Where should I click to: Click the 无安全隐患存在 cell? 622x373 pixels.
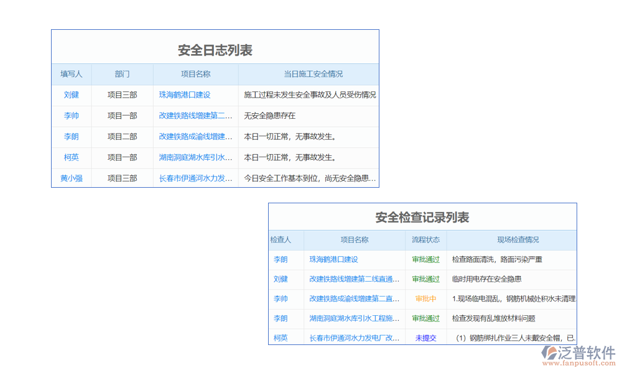[x=270, y=116]
